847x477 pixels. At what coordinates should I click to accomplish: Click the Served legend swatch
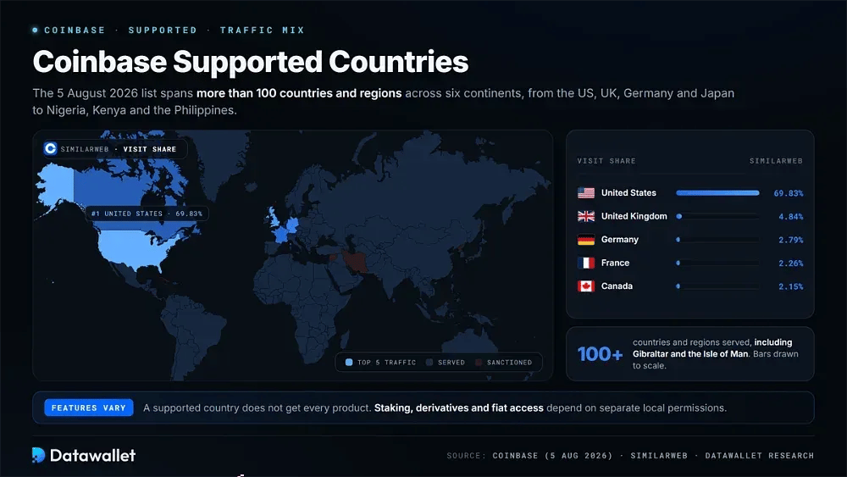click(x=429, y=363)
